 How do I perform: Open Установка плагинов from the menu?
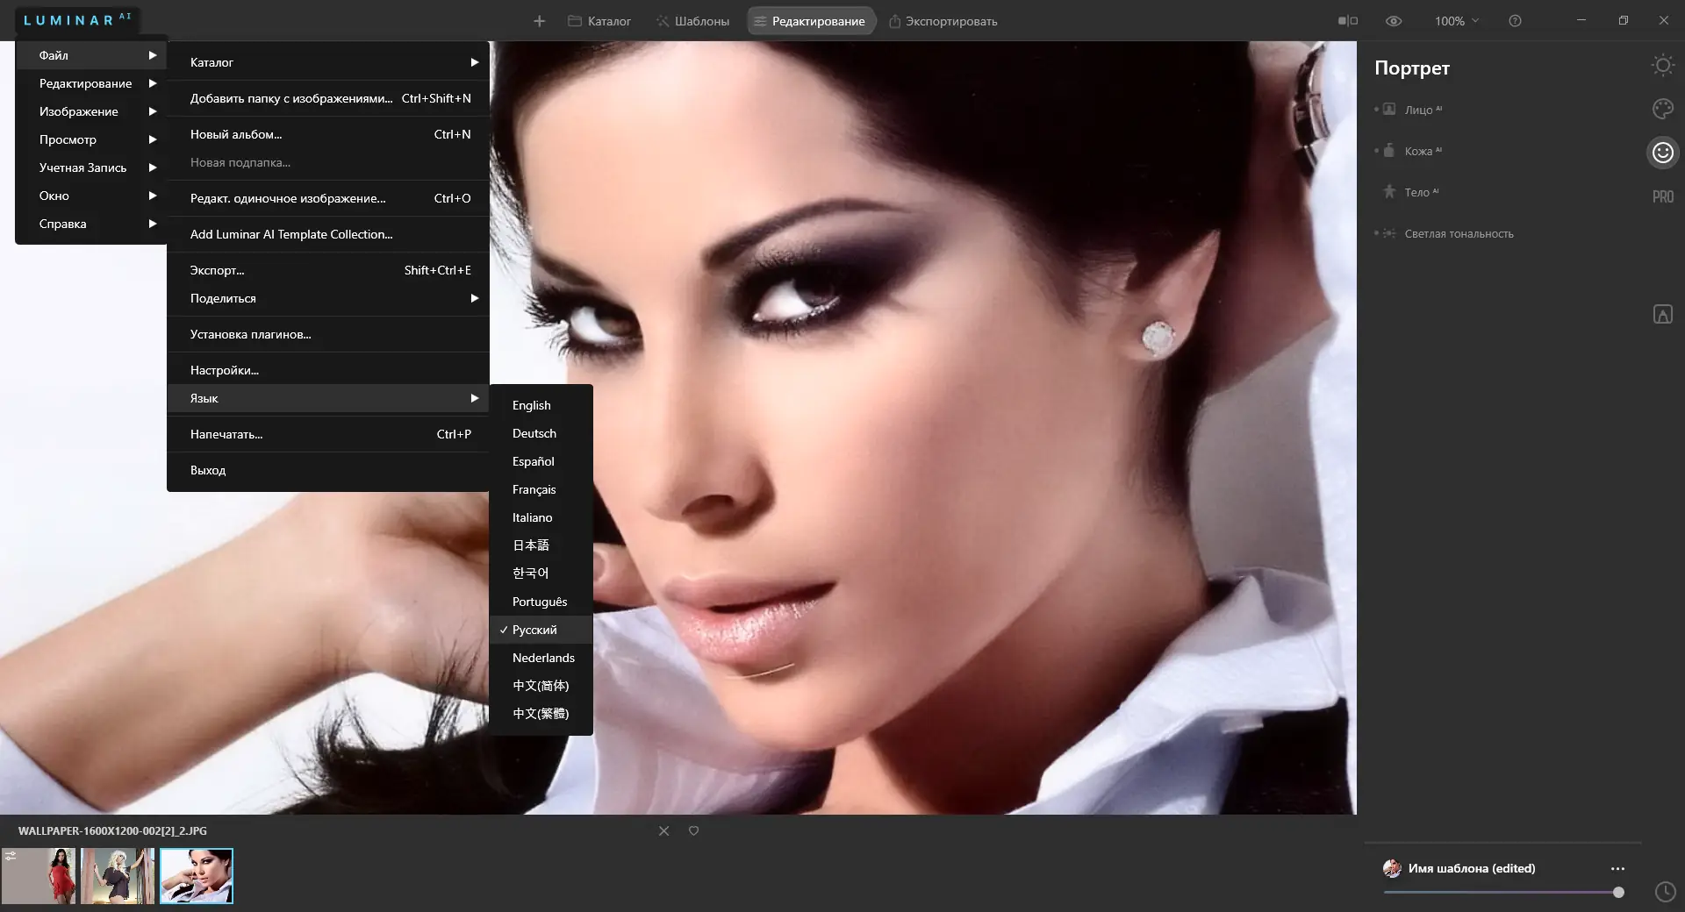click(249, 334)
